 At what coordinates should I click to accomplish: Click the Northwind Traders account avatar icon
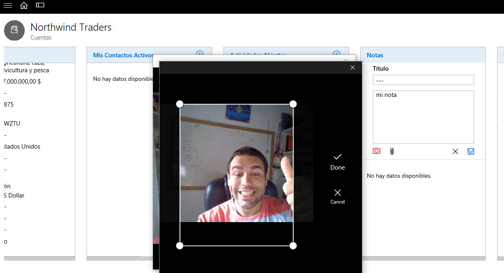tap(14, 30)
